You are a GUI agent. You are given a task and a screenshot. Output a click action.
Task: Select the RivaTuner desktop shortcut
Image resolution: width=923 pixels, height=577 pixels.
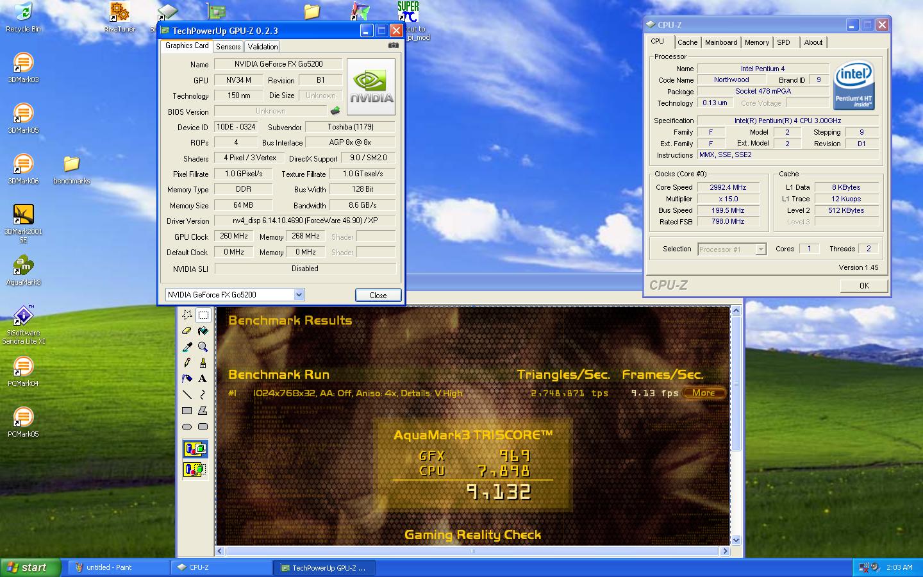click(119, 17)
